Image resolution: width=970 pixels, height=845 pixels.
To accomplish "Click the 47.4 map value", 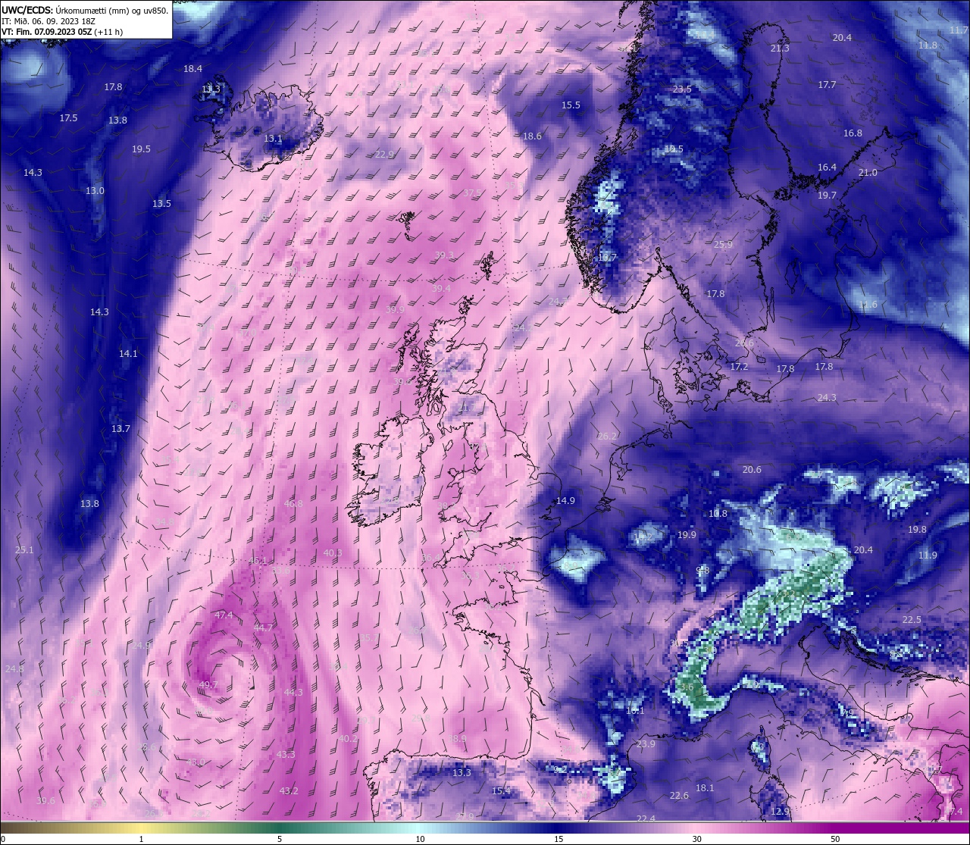I will click(224, 615).
